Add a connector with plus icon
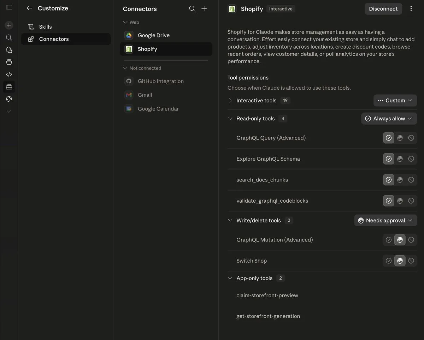This screenshot has width=424, height=340. [204, 9]
